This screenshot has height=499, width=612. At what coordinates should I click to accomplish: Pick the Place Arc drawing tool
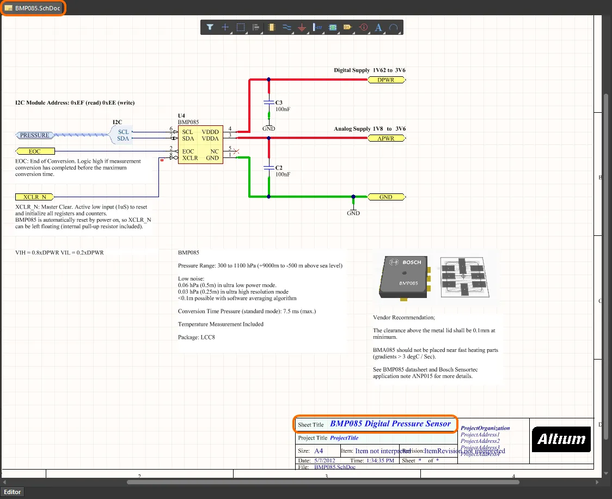(394, 27)
